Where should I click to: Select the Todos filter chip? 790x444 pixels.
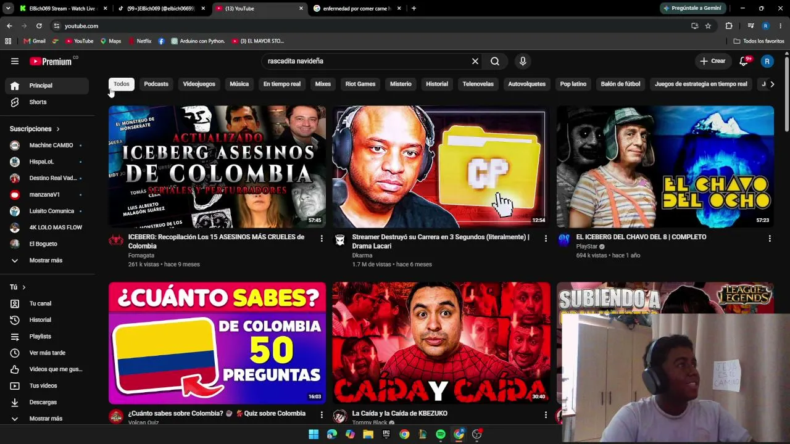(122, 84)
